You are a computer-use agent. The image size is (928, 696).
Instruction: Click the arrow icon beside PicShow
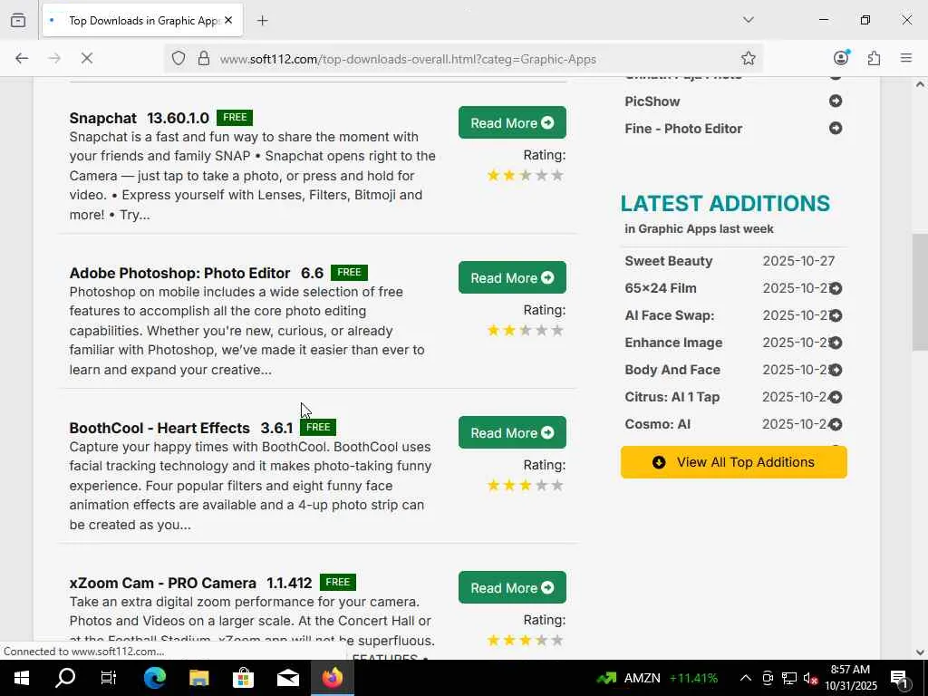click(x=835, y=101)
